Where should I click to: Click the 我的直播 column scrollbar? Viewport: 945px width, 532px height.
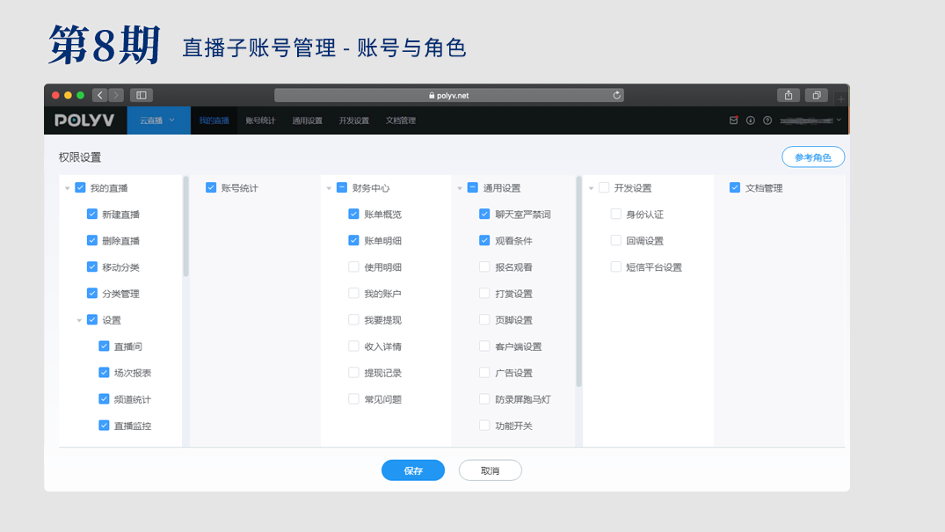pos(185,229)
